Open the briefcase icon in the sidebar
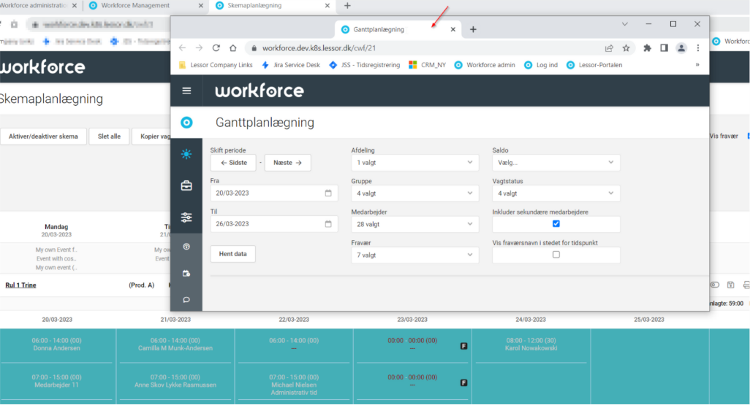Image resolution: width=750 pixels, height=405 pixels. pyautogui.click(x=186, y=185)
